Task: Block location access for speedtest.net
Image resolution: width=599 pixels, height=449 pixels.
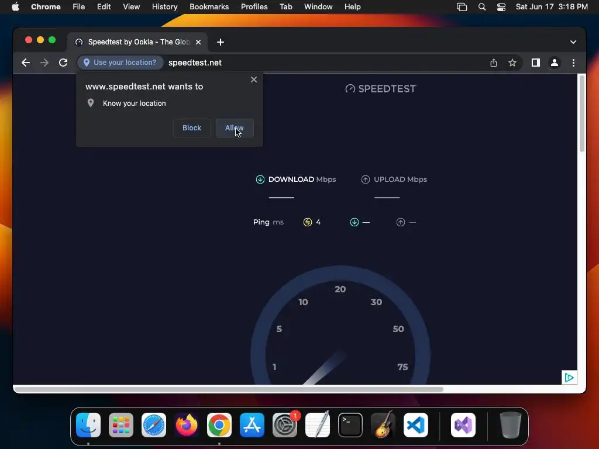Action: tap(192, 128)
